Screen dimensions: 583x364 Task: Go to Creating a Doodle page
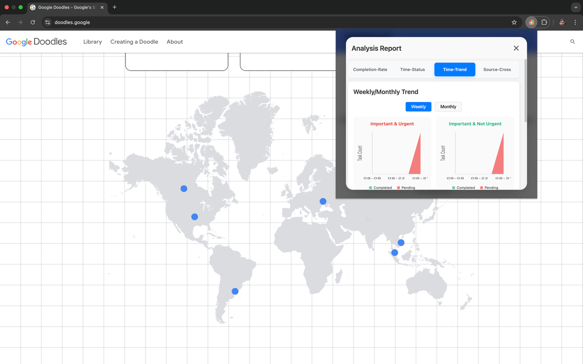click(x=134, y=42)
